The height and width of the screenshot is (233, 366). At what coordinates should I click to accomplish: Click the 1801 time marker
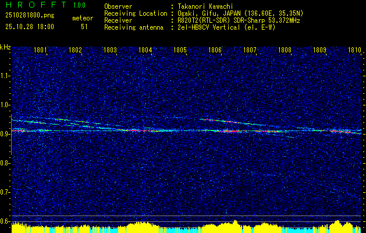[x=41, y=51]
